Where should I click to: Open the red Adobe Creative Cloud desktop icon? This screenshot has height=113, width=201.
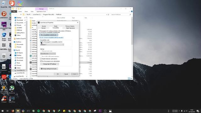pos(4,77)
